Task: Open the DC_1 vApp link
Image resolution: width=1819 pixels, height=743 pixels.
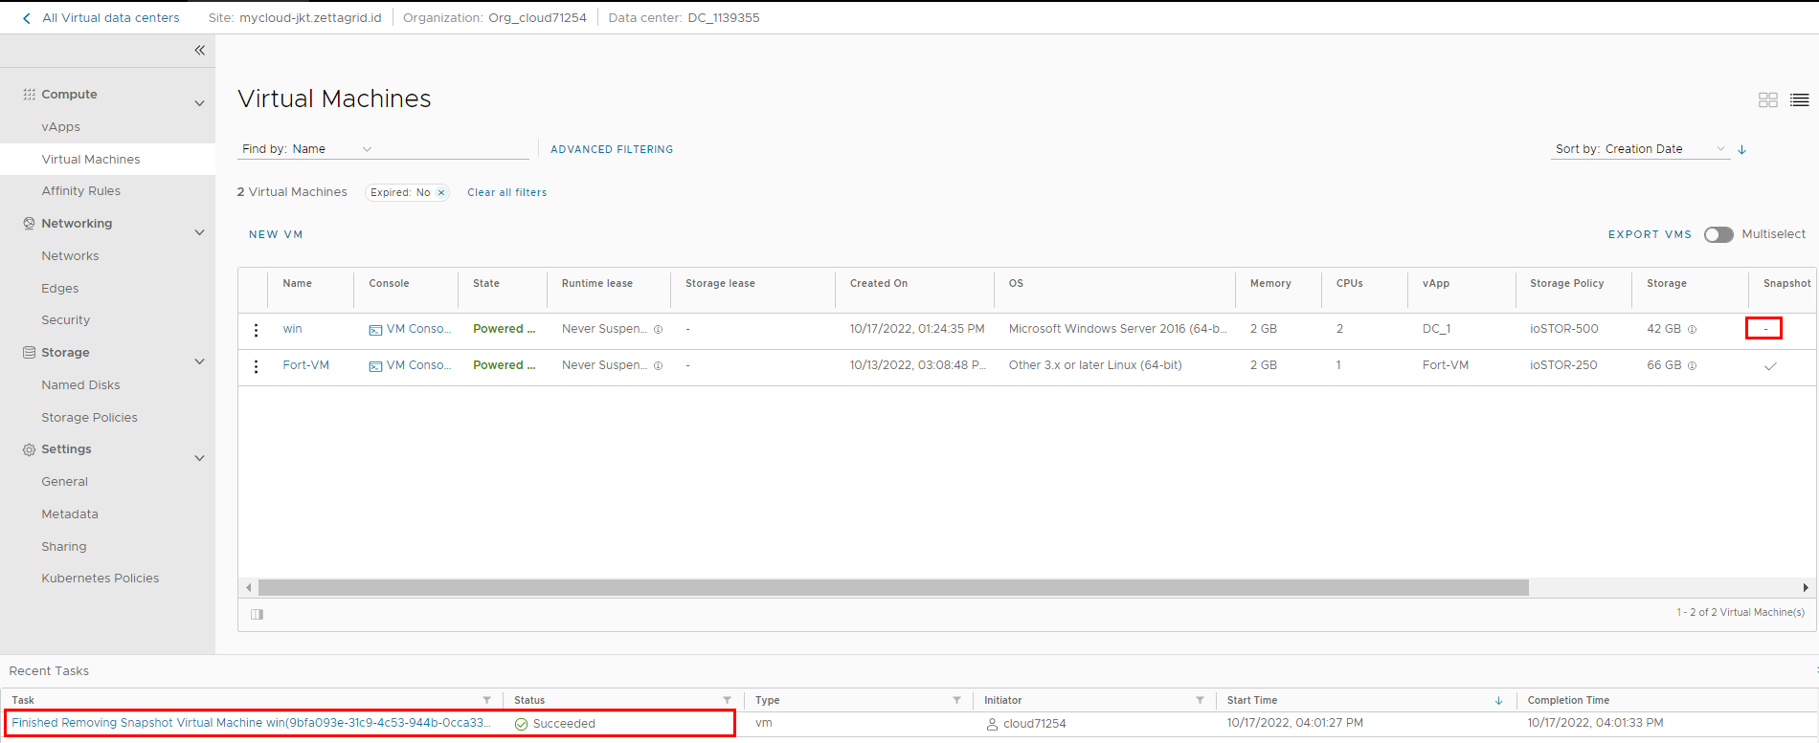Action: (x=1436, y=329)
